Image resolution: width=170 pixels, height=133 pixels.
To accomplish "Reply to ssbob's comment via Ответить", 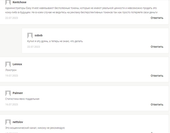I will click(x=157, y=47).
